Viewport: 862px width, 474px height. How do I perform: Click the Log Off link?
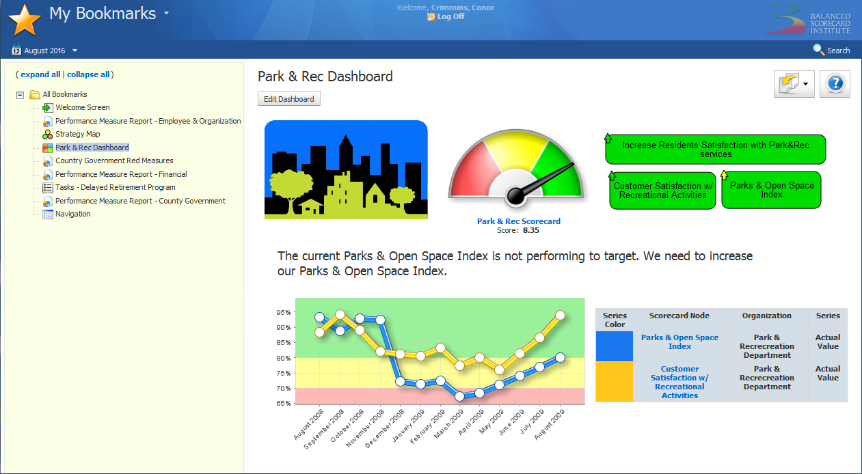coord(450,16)
